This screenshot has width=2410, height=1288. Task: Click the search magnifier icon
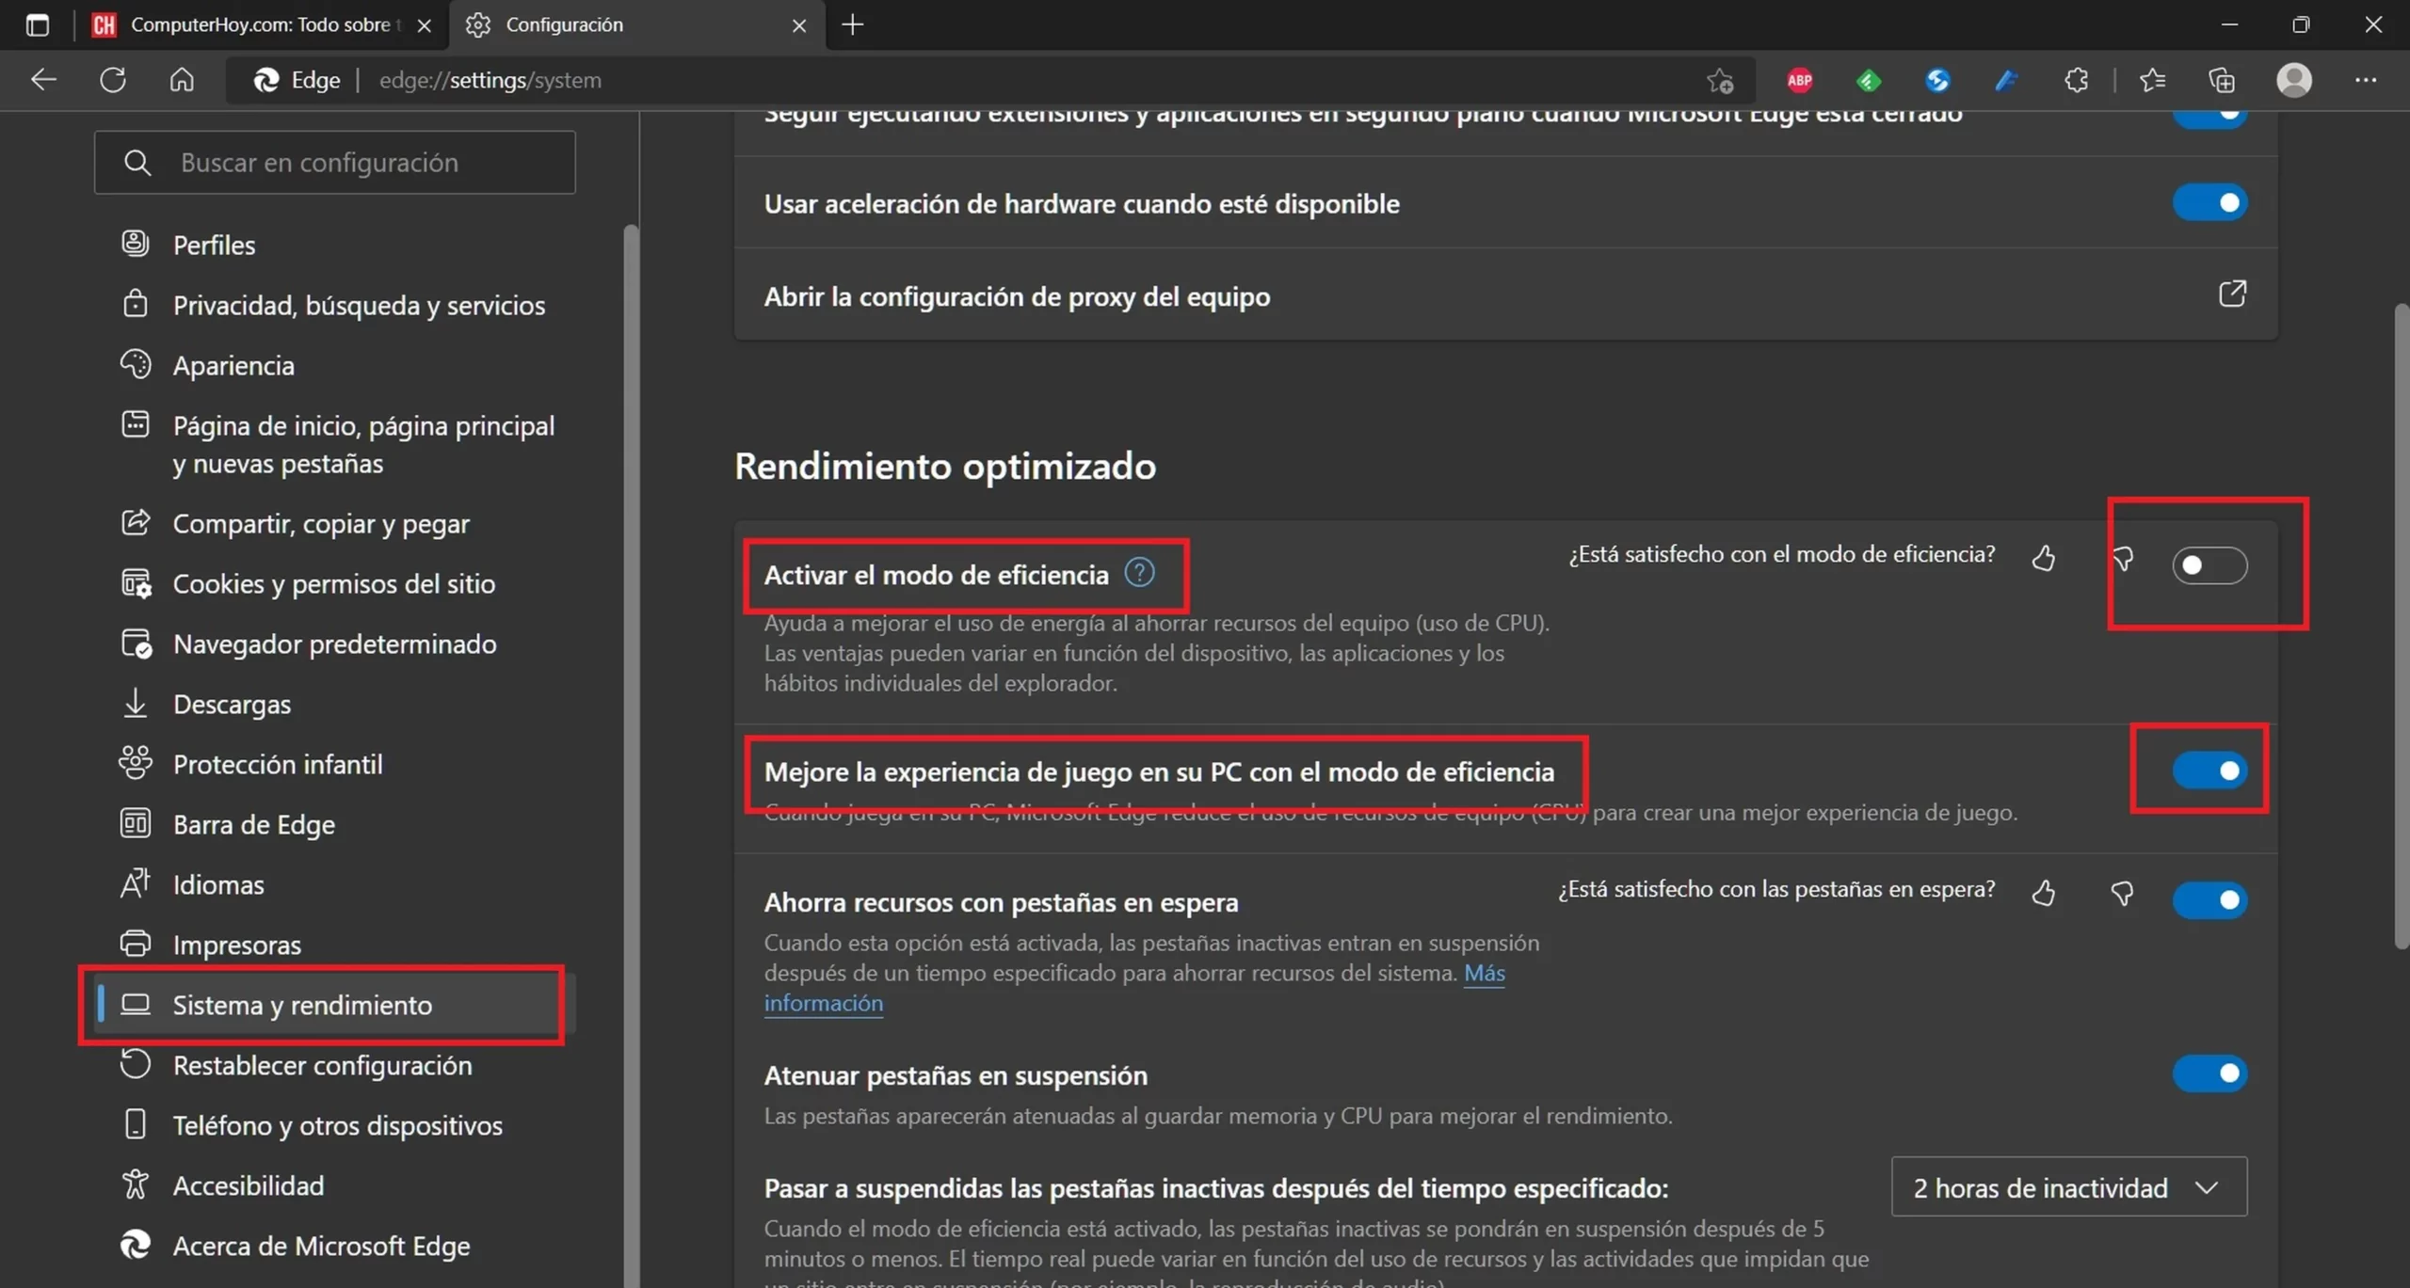pyautogui.click(x=137, y=163)
